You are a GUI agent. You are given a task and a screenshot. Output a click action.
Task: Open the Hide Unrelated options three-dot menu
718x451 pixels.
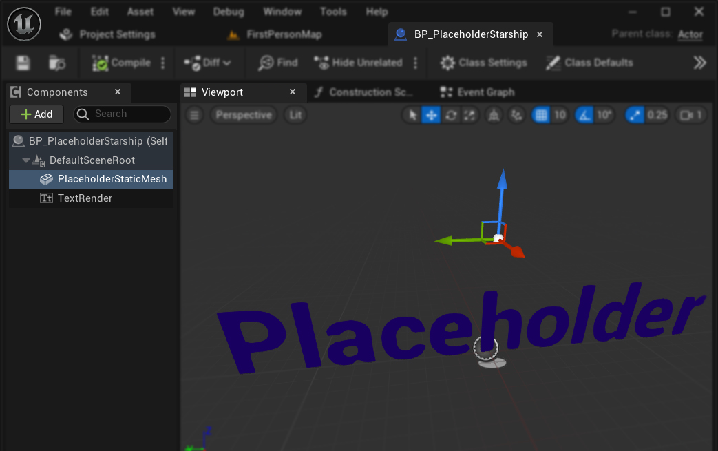[x=415, y=63]
